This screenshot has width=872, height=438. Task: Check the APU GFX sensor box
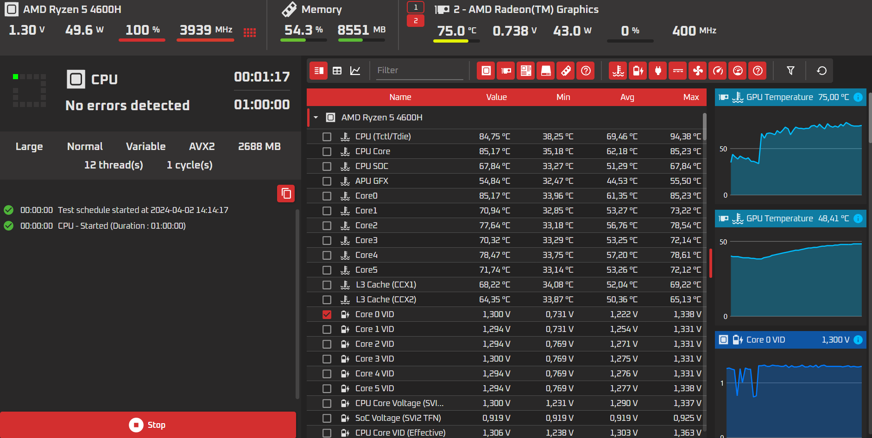(327, 181)
